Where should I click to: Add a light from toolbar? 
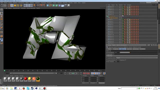[x=69, y=5]
